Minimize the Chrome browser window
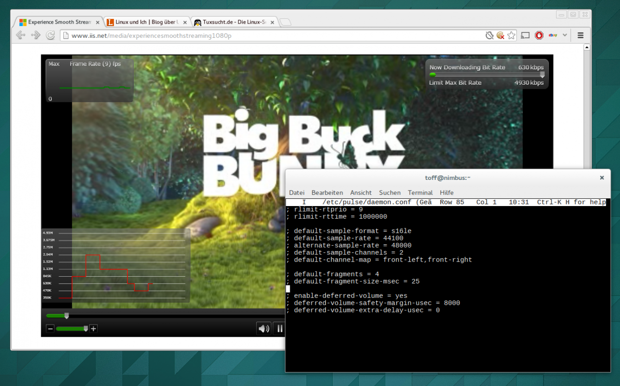 pos(562,15)
